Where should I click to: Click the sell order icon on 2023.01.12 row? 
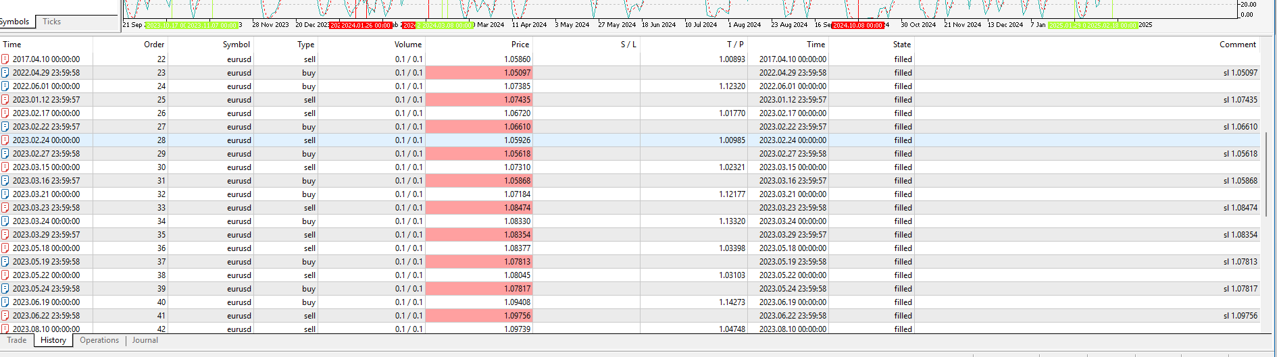point(5,100)
